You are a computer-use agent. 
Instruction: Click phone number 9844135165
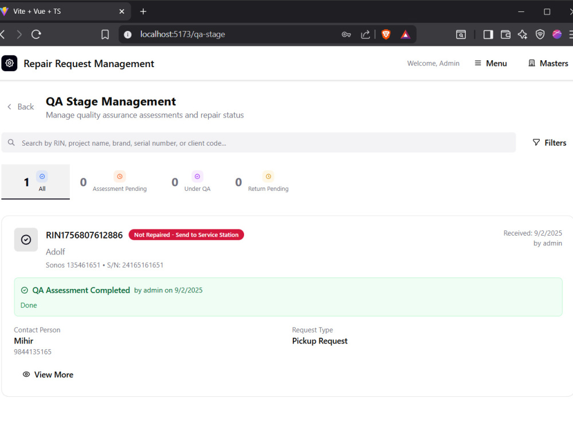click(33, 352)
